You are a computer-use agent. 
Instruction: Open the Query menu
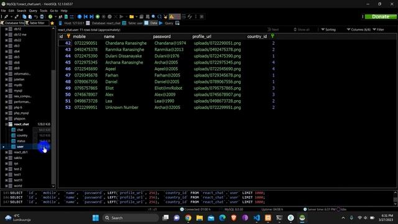[x=33, y=11]
